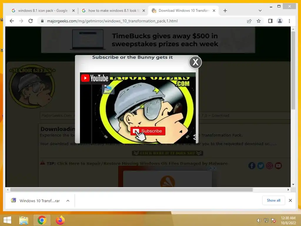Click the YouTube logo in the video
301x226 pixels.
pyautogui.click(x=95, y=78)
